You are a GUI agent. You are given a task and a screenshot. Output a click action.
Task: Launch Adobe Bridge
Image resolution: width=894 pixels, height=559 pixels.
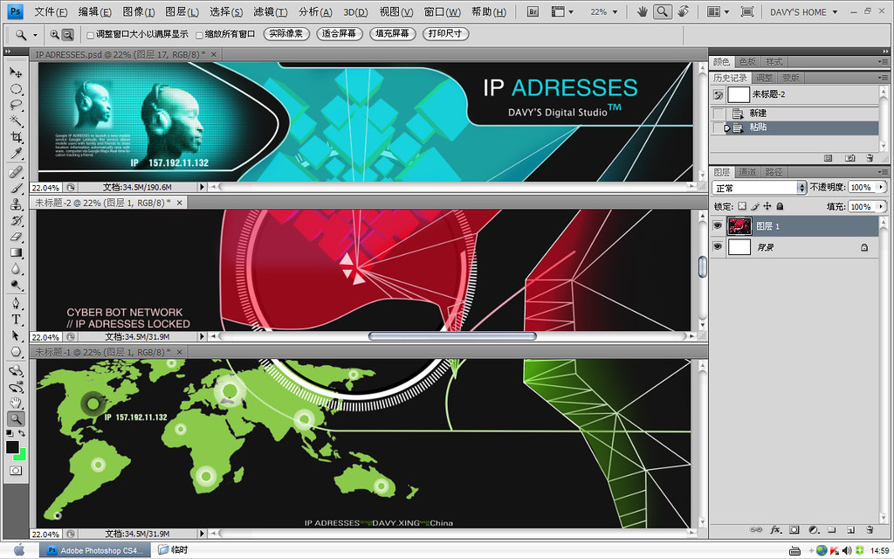(533, 11)
